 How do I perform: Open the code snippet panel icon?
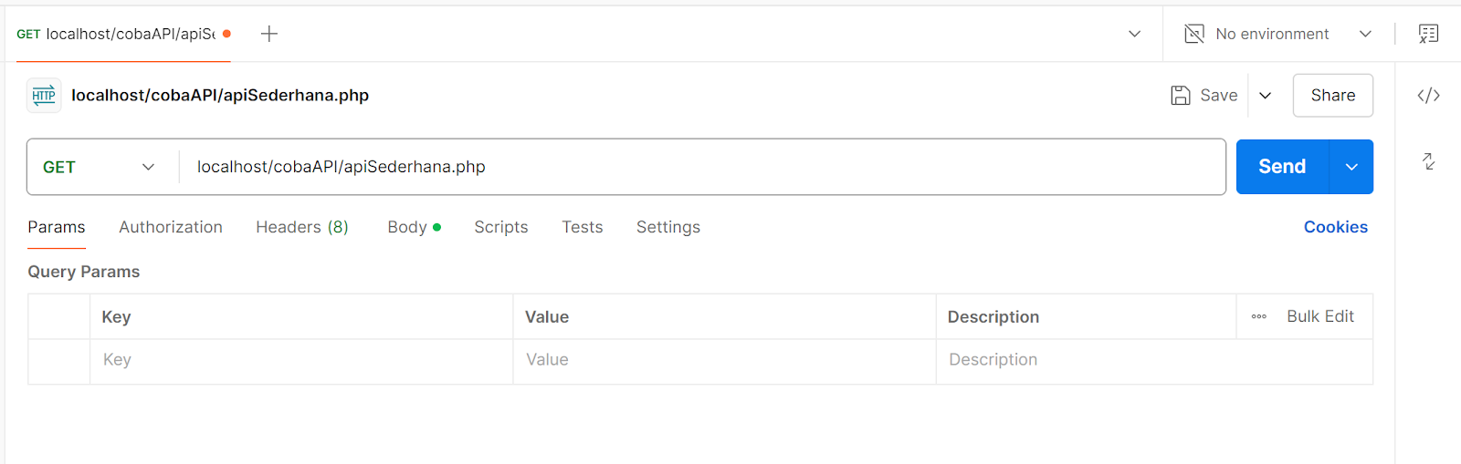tap(1428, 96)
